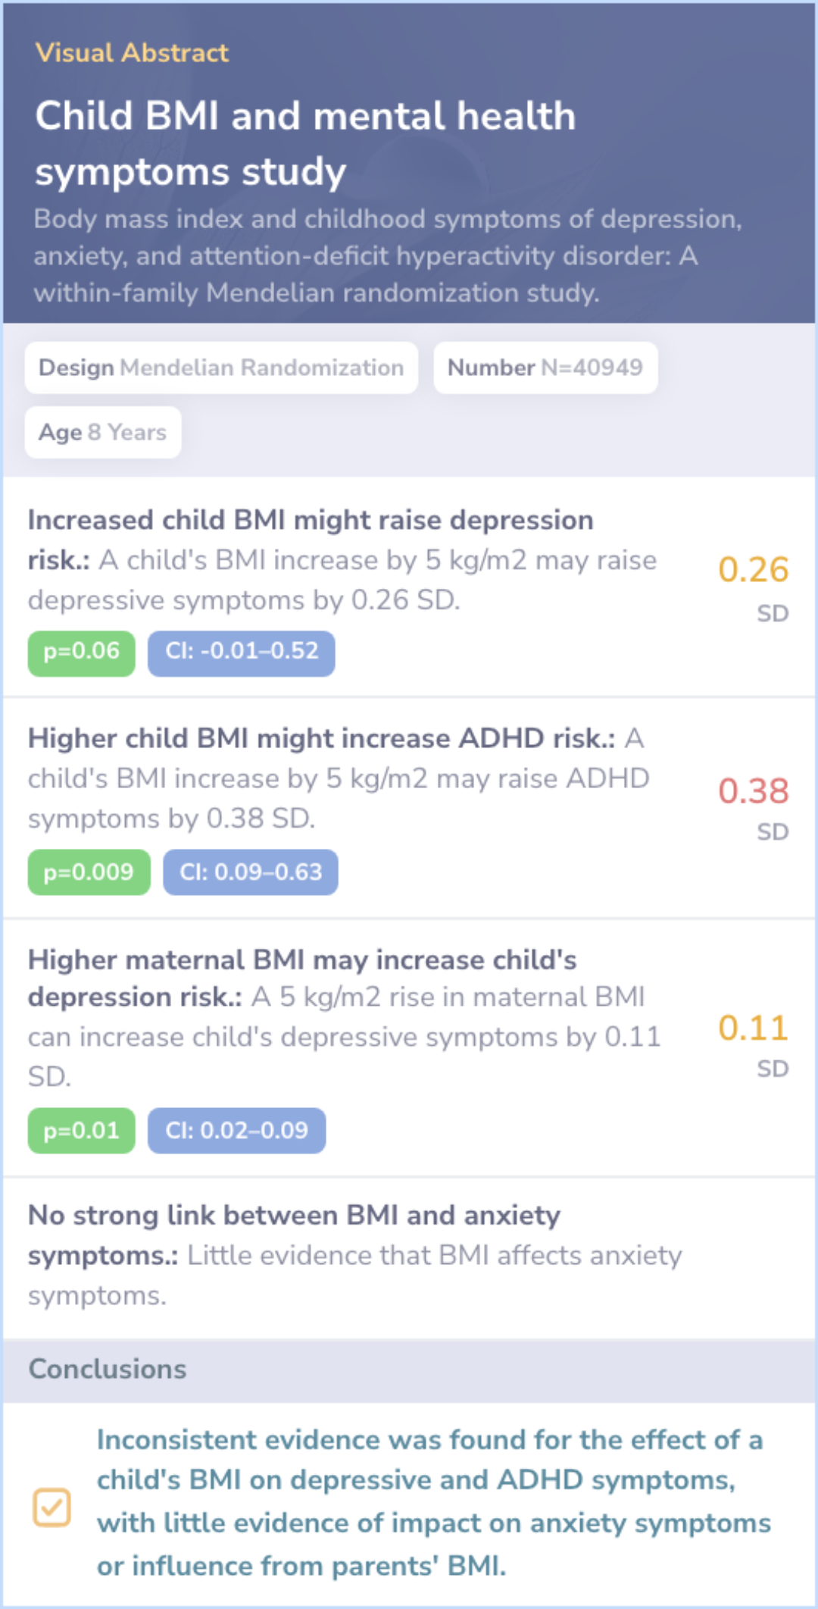Click the Conclusions section header

point(108,1370)
